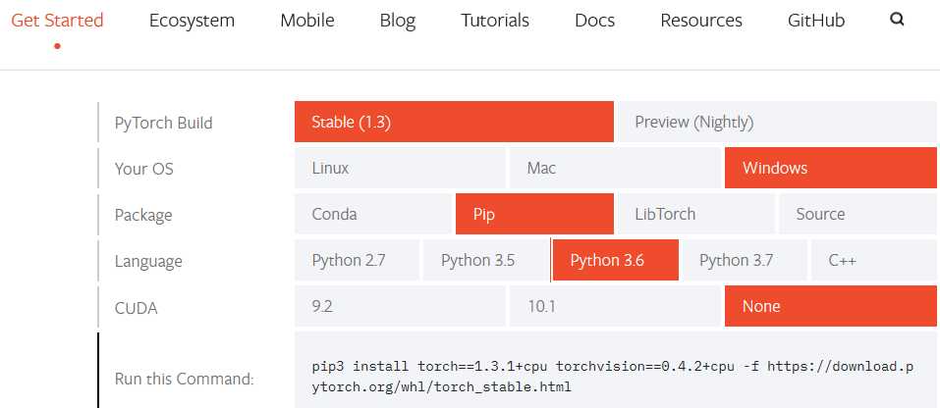This screenshot has width=940, height=408.
Task: Select None for CUDA
Action: [x=831, y=306]
